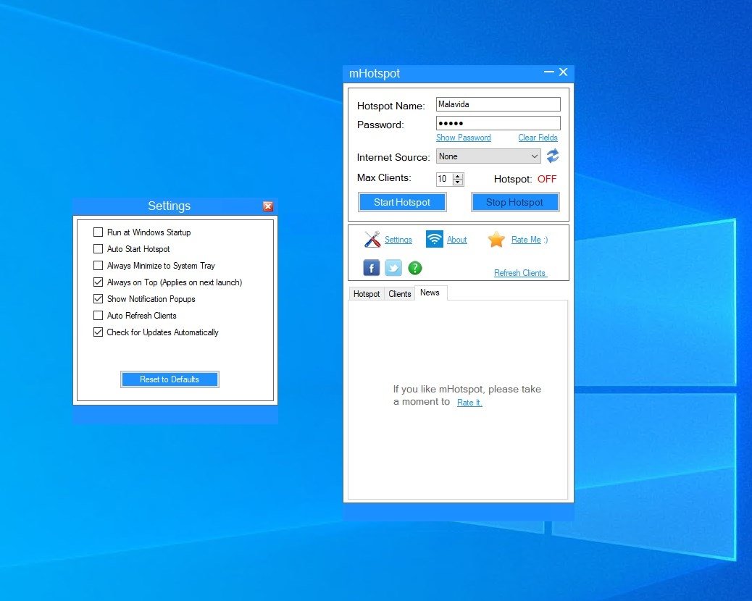
Task: Click the Show Password link
Action: 463,138
